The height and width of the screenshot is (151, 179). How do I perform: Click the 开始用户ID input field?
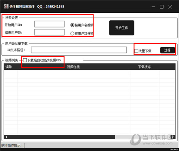click(49, 24)
